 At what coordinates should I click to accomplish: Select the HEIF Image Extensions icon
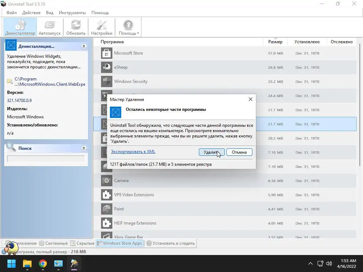(x=107, y=223)
